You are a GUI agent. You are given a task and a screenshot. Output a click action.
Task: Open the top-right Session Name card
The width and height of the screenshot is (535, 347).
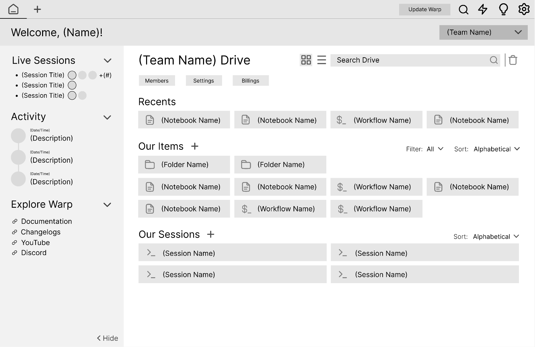425,253
